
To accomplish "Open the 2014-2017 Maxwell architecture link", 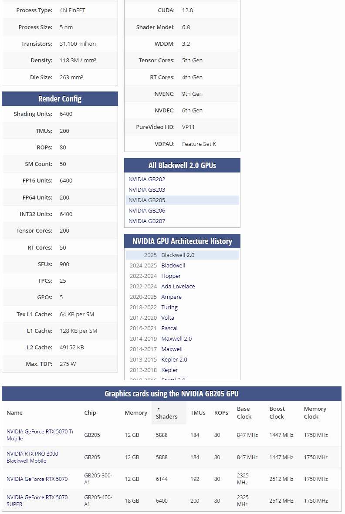I will click(172, 349).
